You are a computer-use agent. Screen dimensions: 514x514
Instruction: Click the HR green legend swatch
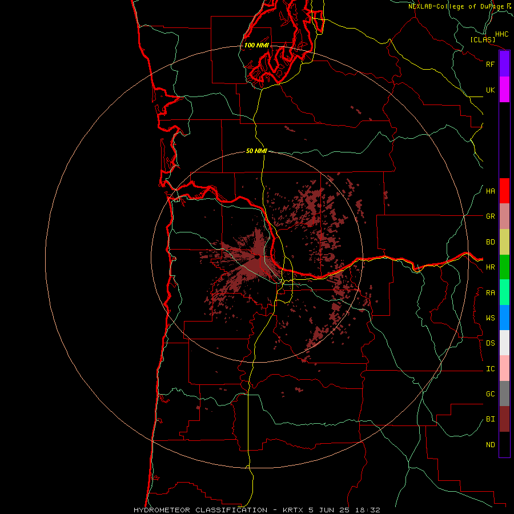pos(504,267)
